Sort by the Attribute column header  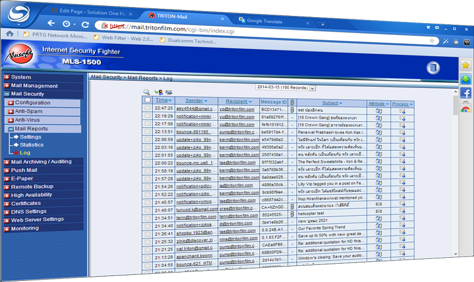pos(379,103)
